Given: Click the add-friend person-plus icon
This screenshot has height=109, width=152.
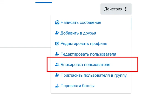Looking at the screenshot, I should (x=57, y=33).
